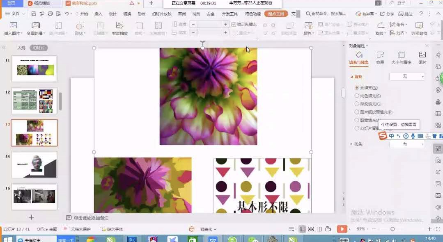Viewport: 443px width, 242px height.
Task: Click the one-click beautify (一键美化) icon
Action: pyautogui.click(x=192, y=229)
